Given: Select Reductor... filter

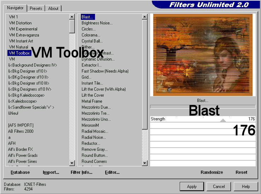Looking at the screenshot, I should click(x=91, y=143).
